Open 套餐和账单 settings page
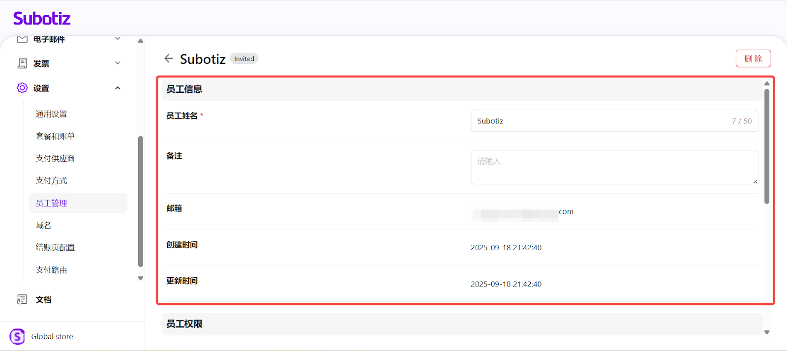This screenshot has width=787, height=351. click(55, 136)
